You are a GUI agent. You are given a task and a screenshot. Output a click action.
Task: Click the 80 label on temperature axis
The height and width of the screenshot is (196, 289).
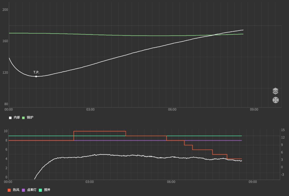click(x=6, y=104)
